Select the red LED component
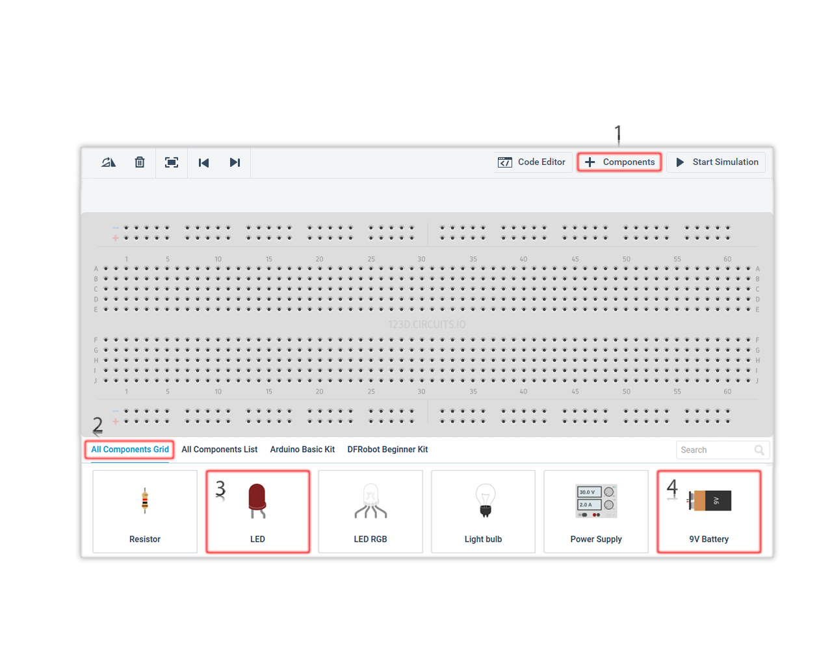The width and height of the screenshot is (832, 665). (x=258, y=512)
